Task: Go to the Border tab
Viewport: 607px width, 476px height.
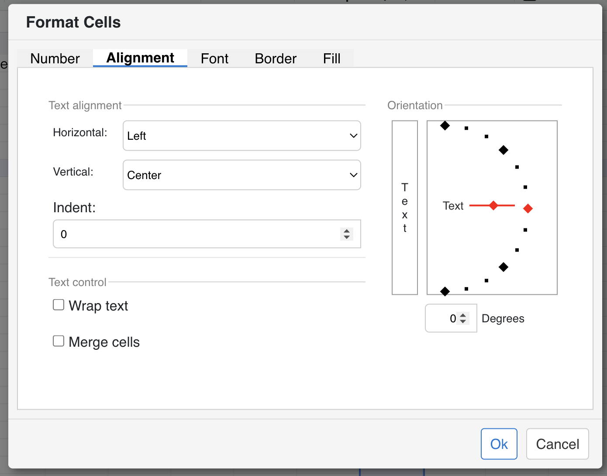Action: (x=276, y=59)
